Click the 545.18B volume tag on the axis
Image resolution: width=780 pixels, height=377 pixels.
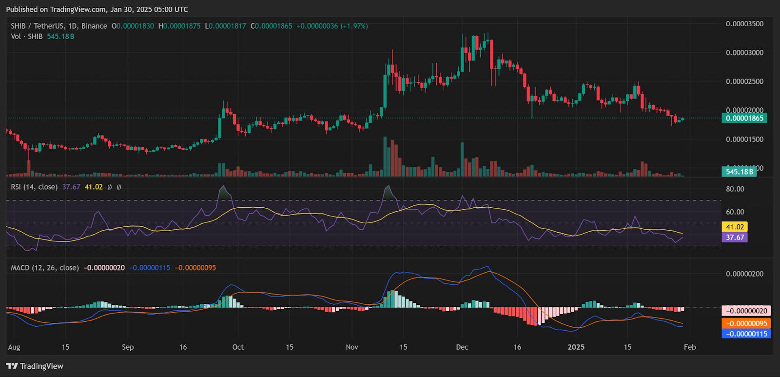pyautogui.click(x=739, y=172)
